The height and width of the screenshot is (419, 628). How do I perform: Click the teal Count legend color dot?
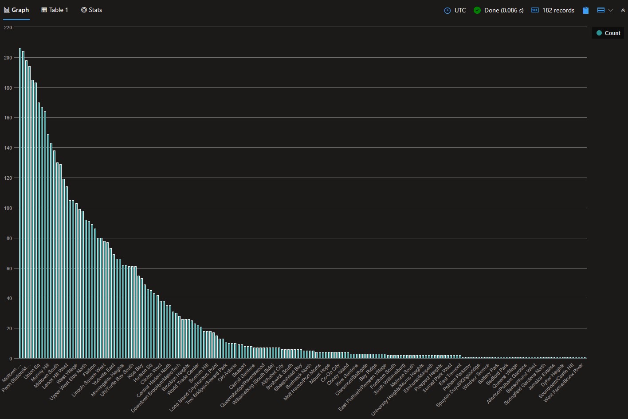click(599, 33)
